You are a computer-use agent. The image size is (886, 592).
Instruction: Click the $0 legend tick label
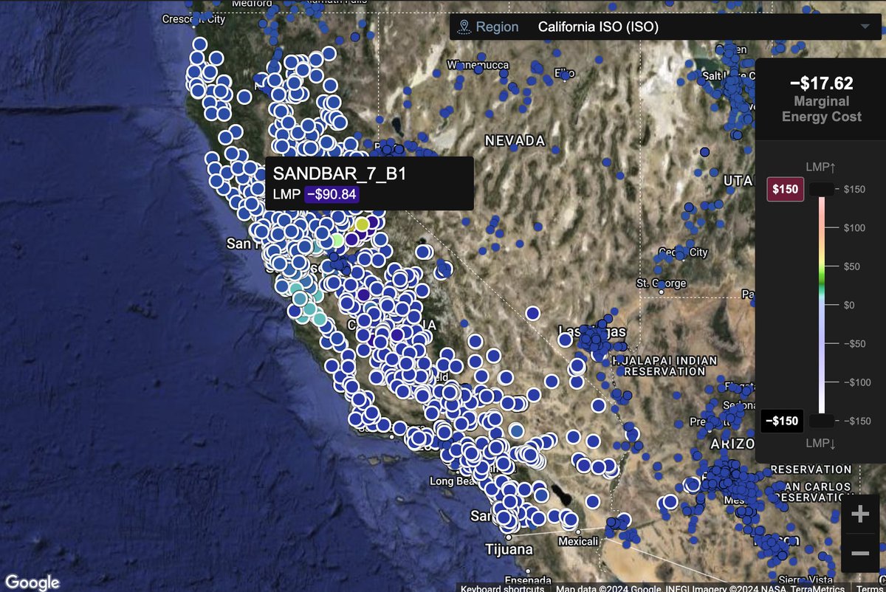(x=850, y=305)
